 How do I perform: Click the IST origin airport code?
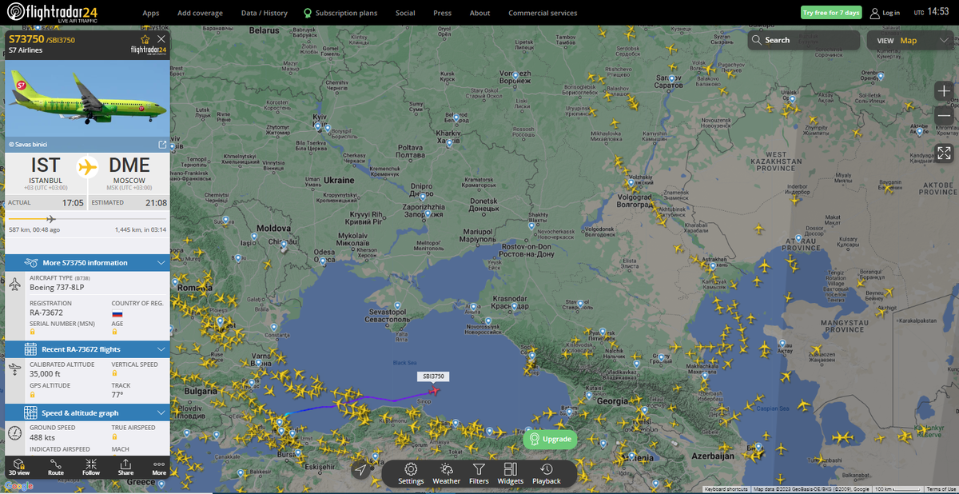pyautogui.click(x=46, y=165)
